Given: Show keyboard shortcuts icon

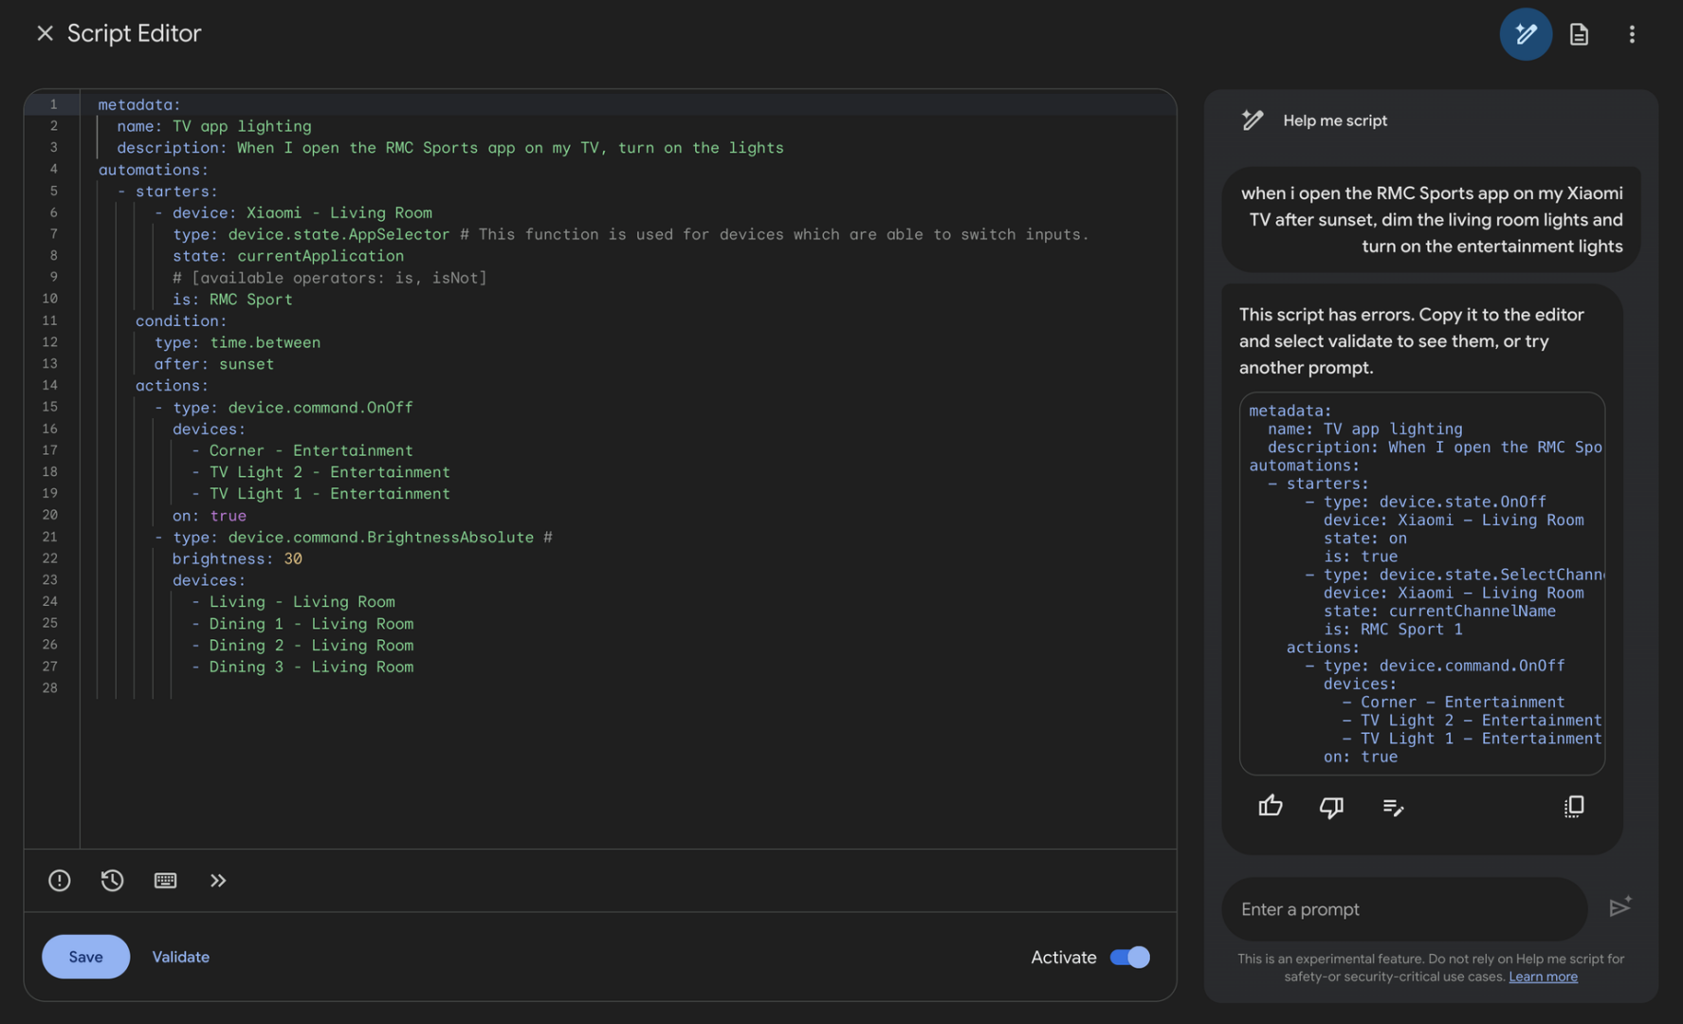Looking at the screenshot, I should click(166, 880).
